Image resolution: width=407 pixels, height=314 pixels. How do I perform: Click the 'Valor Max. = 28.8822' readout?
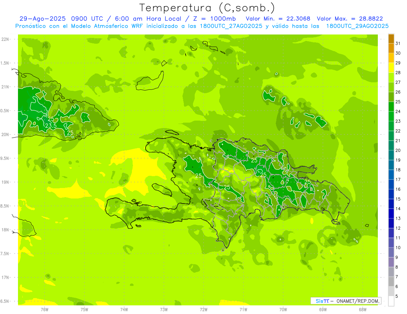[x=350, y=19]
